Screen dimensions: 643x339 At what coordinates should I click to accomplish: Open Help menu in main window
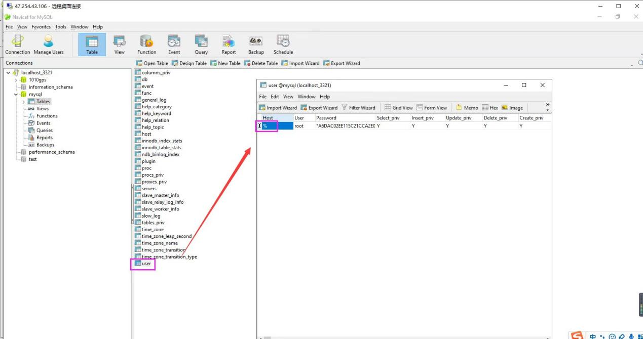[x=98, y=27]
